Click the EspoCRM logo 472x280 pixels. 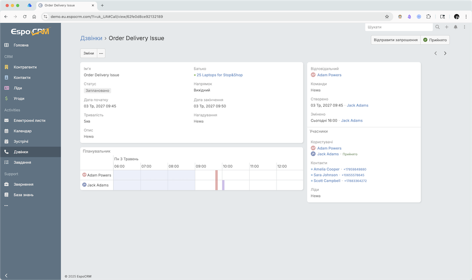pos(30,32)
